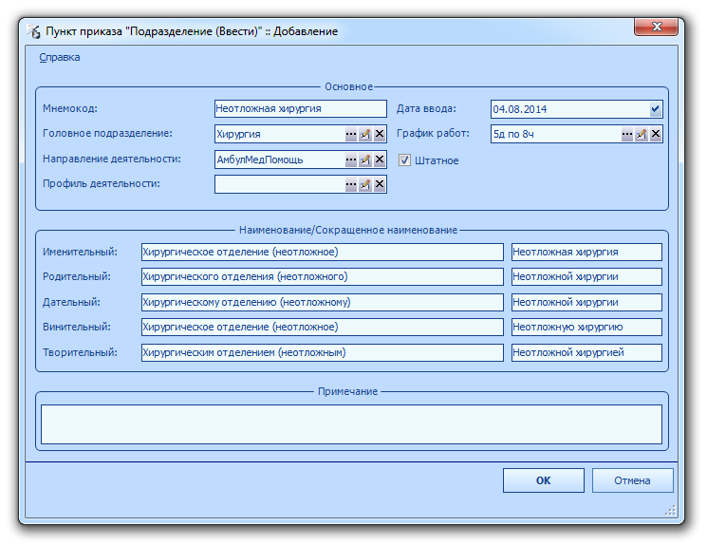Focus the Дательный short name field

[586, 302]
